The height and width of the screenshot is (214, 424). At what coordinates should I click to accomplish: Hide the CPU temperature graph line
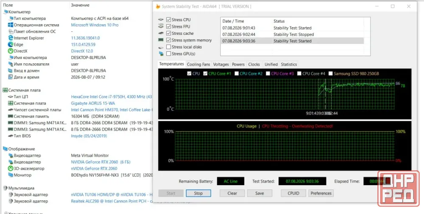pos(189,73)
